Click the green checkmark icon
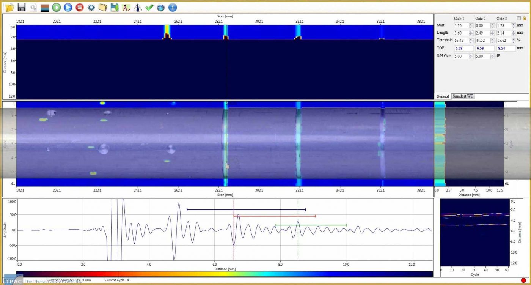Image resolution: width=531 pixels, height=285 pixels. click(149, 7)
